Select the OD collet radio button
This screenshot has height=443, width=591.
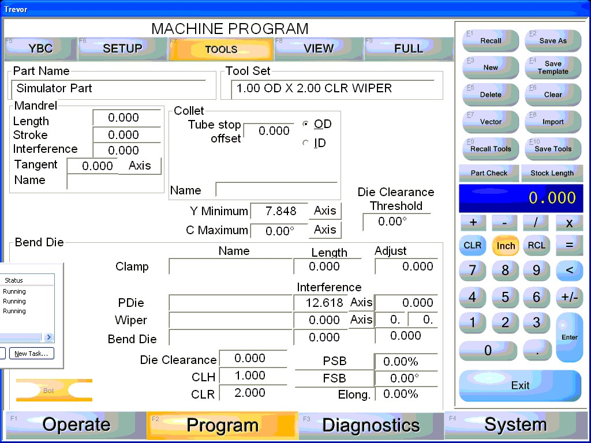[306, 124]
